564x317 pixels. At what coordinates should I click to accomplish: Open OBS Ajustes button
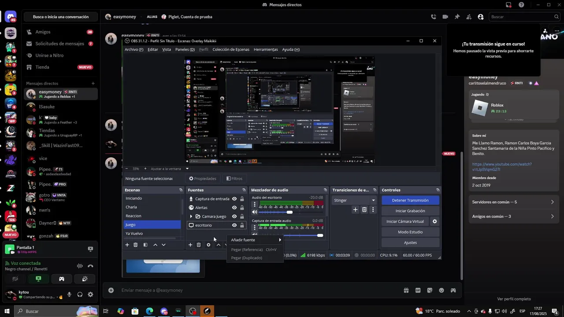click(410, 243)
